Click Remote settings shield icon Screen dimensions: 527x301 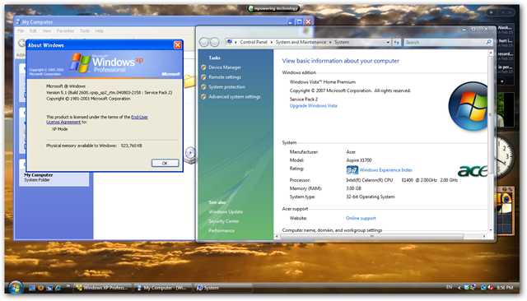pos(203,77)
